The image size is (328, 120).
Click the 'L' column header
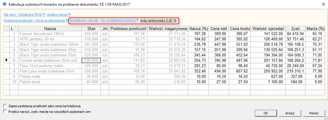point(14,29)
